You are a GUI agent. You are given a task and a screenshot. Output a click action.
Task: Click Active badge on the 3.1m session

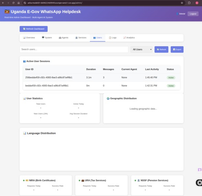click(x=171, y=78)
